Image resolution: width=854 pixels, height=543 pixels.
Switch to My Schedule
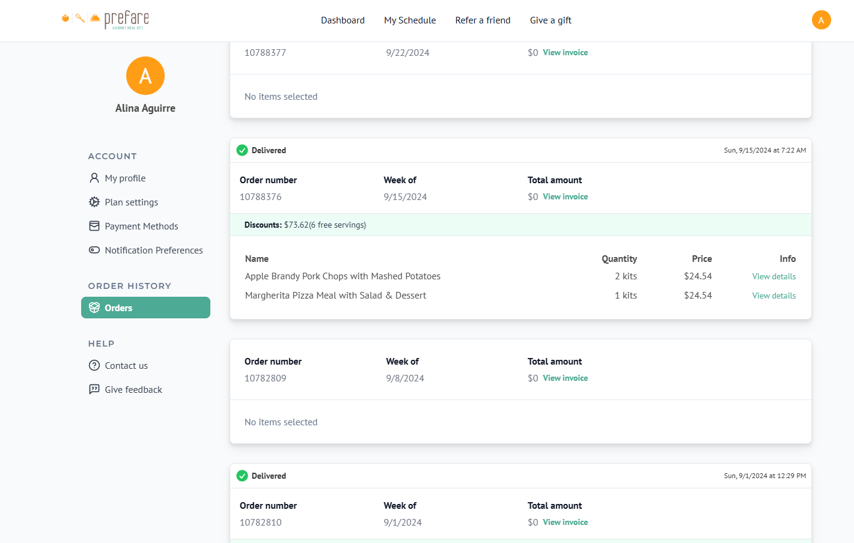point(410,20)
